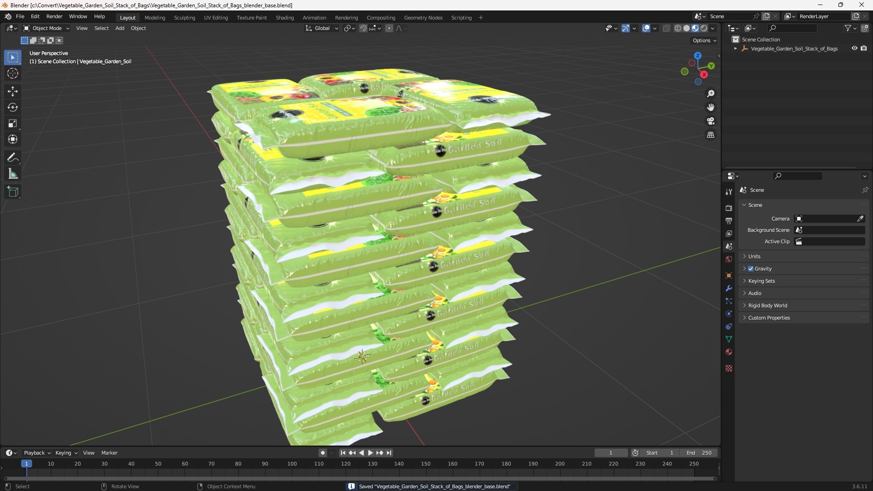Click the timeline horizontal scrollbar

360,478
